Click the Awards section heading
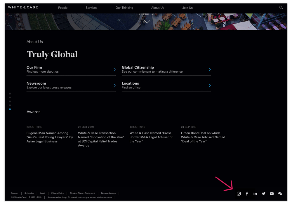Screen dimensions: 292x204 coord(33,112)
